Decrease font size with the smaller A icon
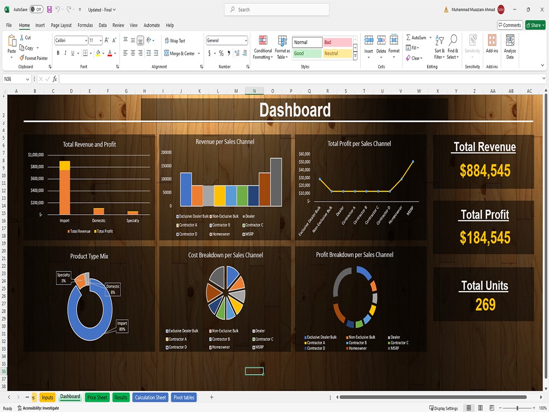549x412 pixels. click(x=114, y=40)
